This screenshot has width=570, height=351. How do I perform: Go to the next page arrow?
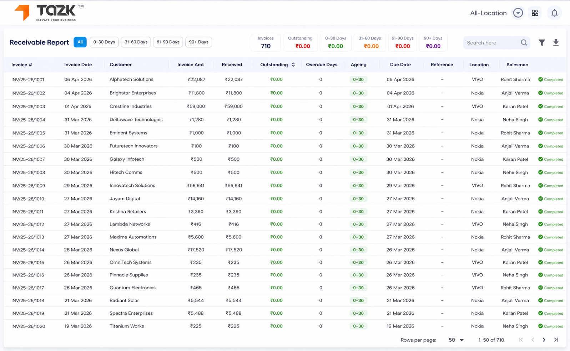click(x=544, y=340)
